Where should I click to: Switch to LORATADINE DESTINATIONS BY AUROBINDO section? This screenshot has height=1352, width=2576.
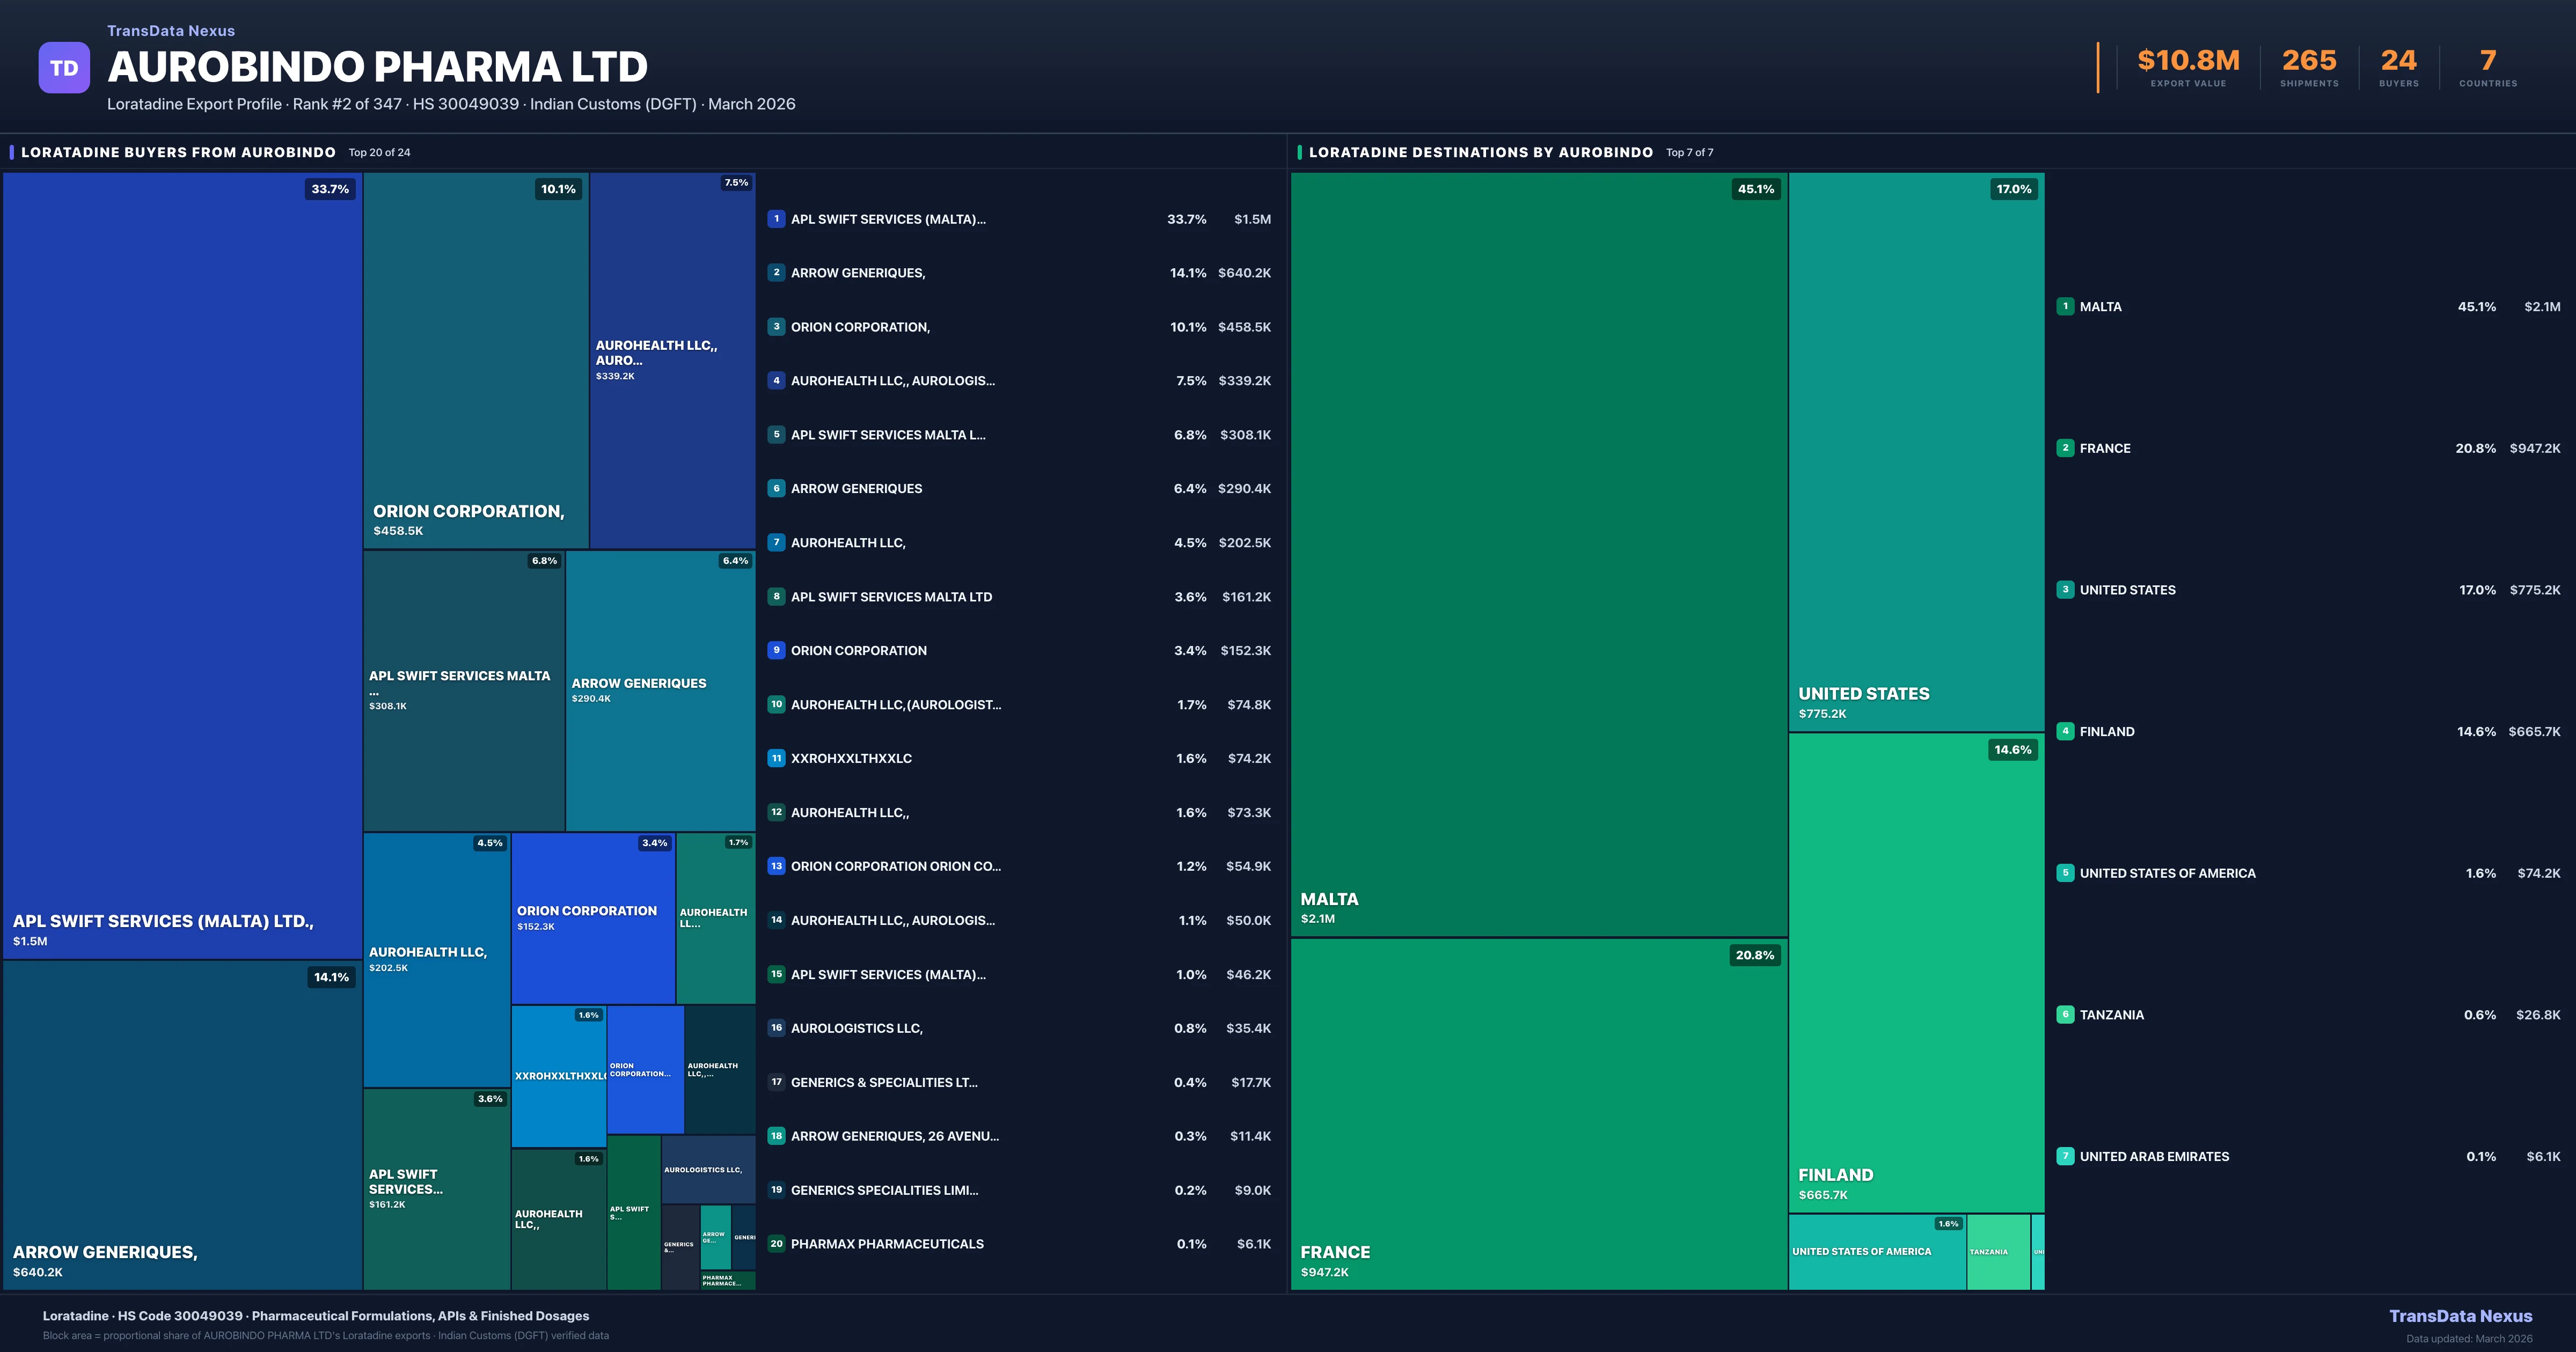[x=1482, y=152]
